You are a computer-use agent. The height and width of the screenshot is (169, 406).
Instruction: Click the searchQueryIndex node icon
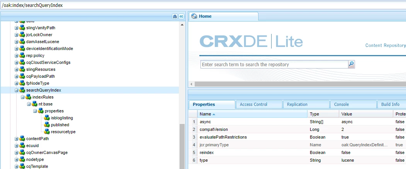(22, 90)
